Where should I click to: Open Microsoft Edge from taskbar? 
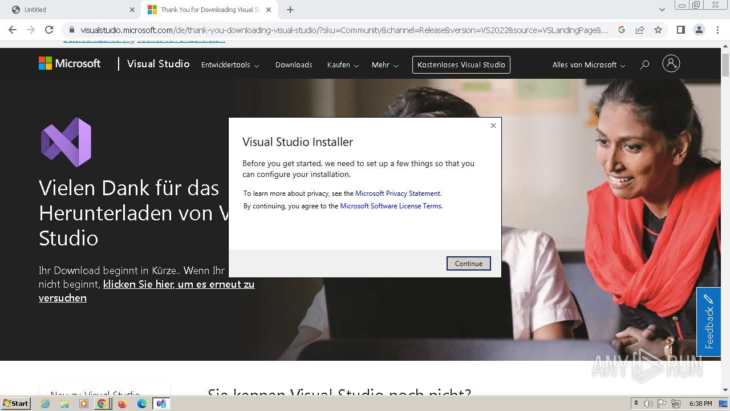point(141,404)
